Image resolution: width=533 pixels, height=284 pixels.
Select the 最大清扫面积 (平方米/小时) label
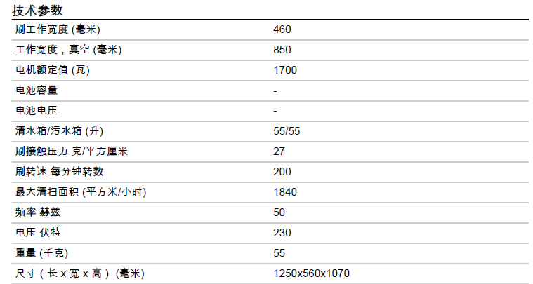coord(81,192)
